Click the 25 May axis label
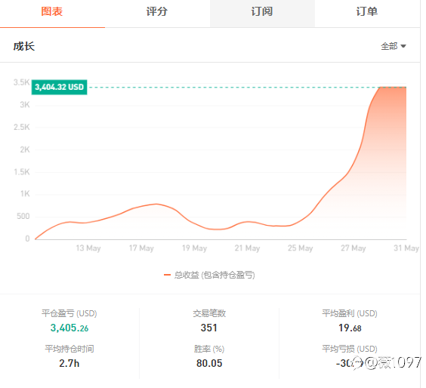 300,248
